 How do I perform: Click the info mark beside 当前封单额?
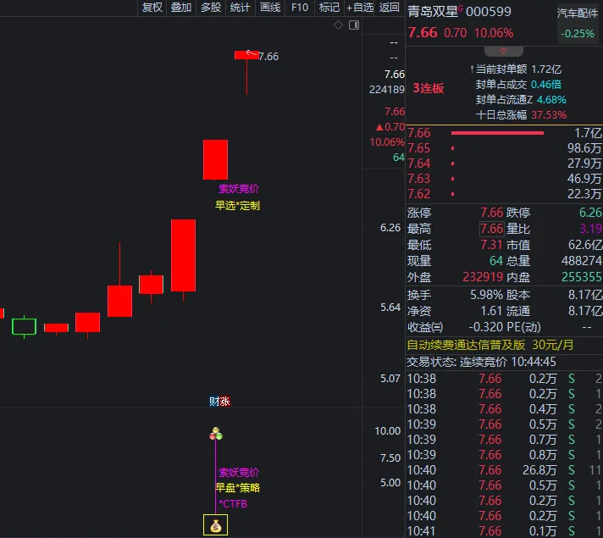click(x=471, y=69)
